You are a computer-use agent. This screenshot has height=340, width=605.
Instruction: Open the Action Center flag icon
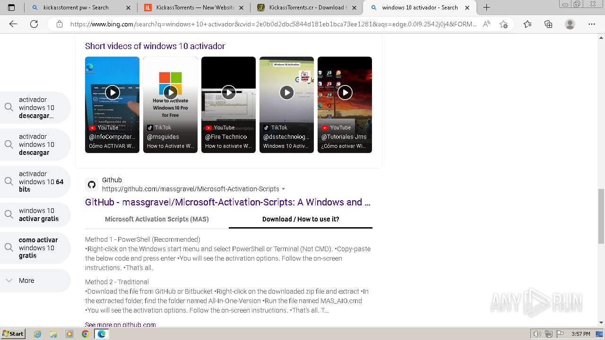click(561, 334)
